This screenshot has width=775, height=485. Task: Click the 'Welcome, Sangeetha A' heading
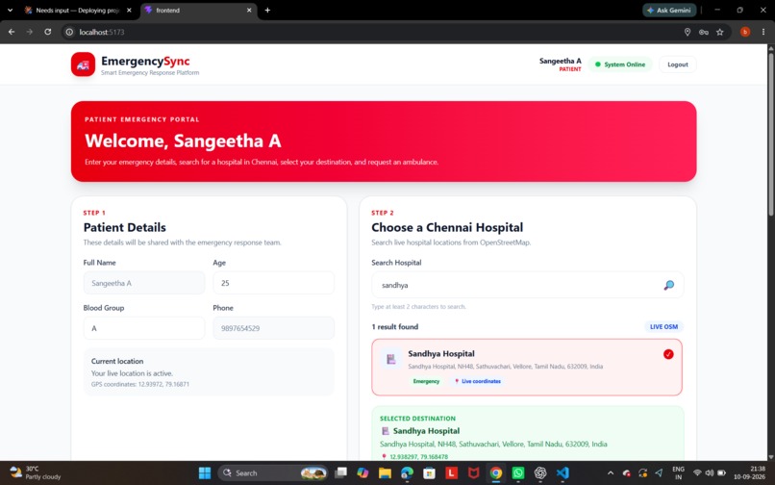click(183, 140)
